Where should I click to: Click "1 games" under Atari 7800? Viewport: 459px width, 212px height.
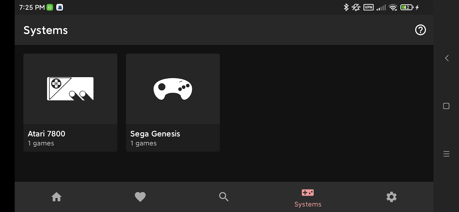tap(41, 143)
